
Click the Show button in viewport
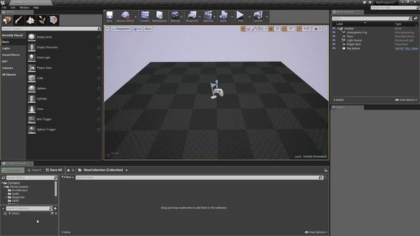click(148, 29)
